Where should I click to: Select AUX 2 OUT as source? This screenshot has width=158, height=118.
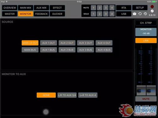[67, 43]
